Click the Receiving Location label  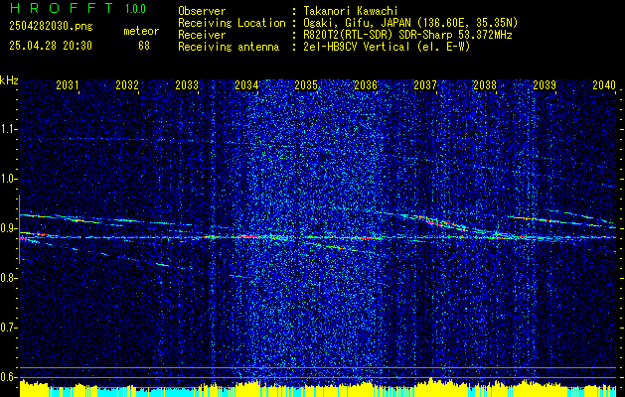coord(232,24)
